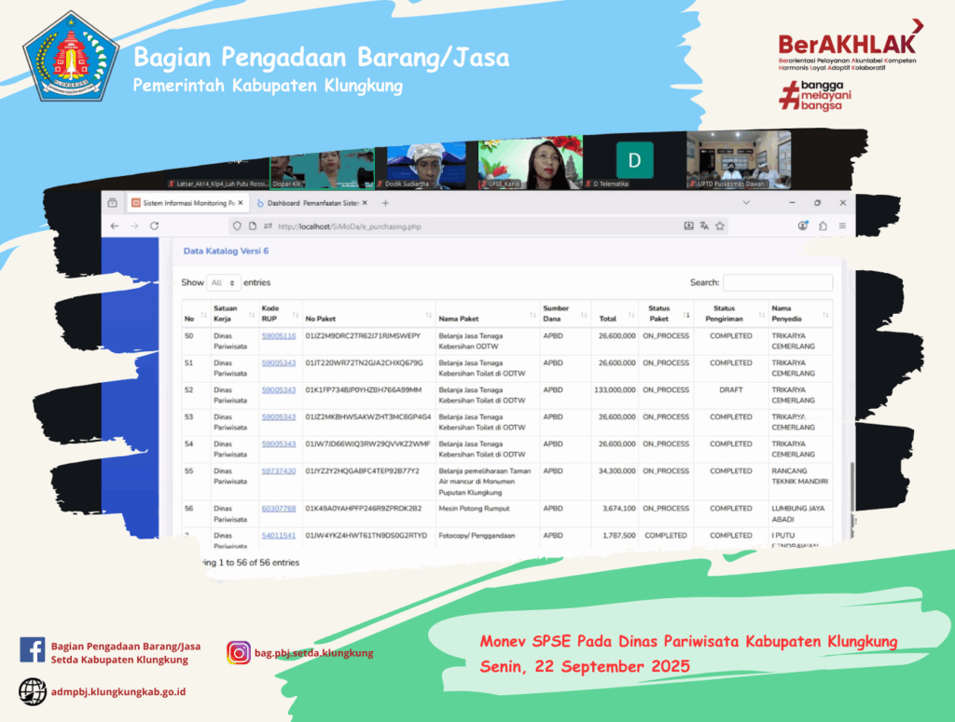Switch to the Dashboard Pemanfaatan Sistem tab
Screen dimensions: 955x722
click(x=311, y=202)
